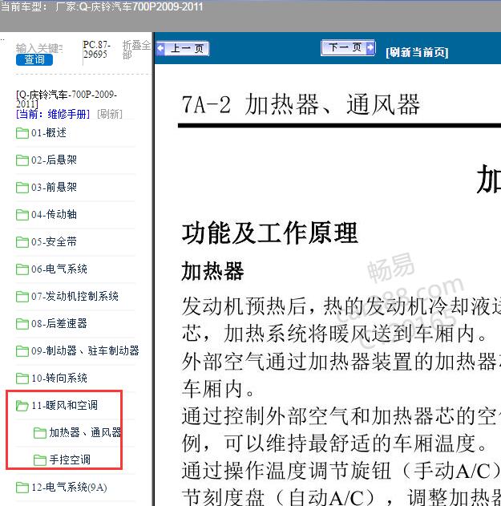Click the PC.87-29695 text

[96, 50]
